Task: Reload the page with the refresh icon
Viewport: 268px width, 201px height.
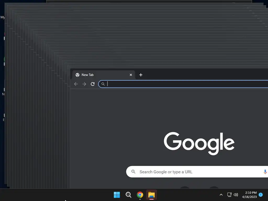Action: tap(93, 84)
